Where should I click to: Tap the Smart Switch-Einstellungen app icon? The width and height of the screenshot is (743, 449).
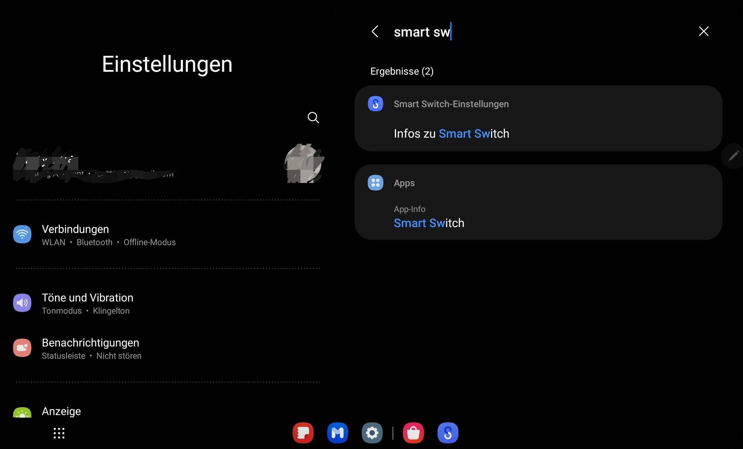point(376,104)
